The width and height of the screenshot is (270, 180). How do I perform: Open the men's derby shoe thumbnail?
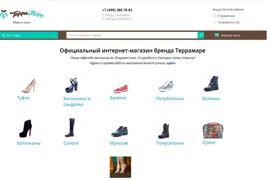pos(120,131)
